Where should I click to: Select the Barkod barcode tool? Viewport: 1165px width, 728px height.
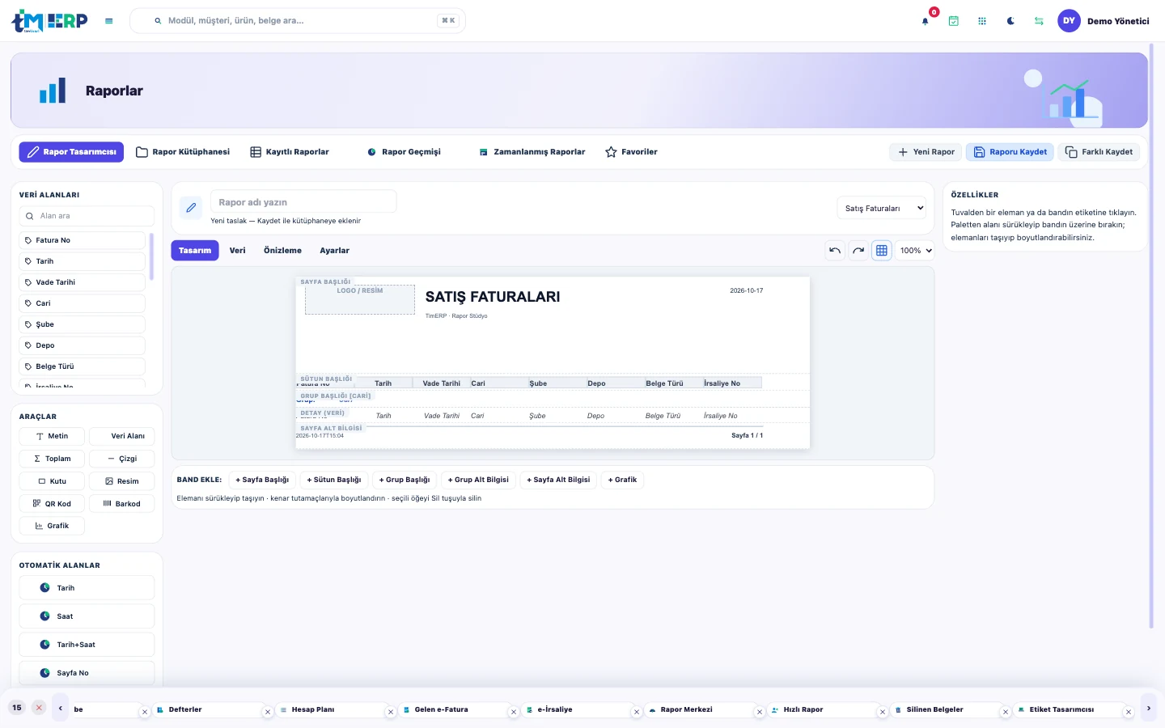[122, 504]
